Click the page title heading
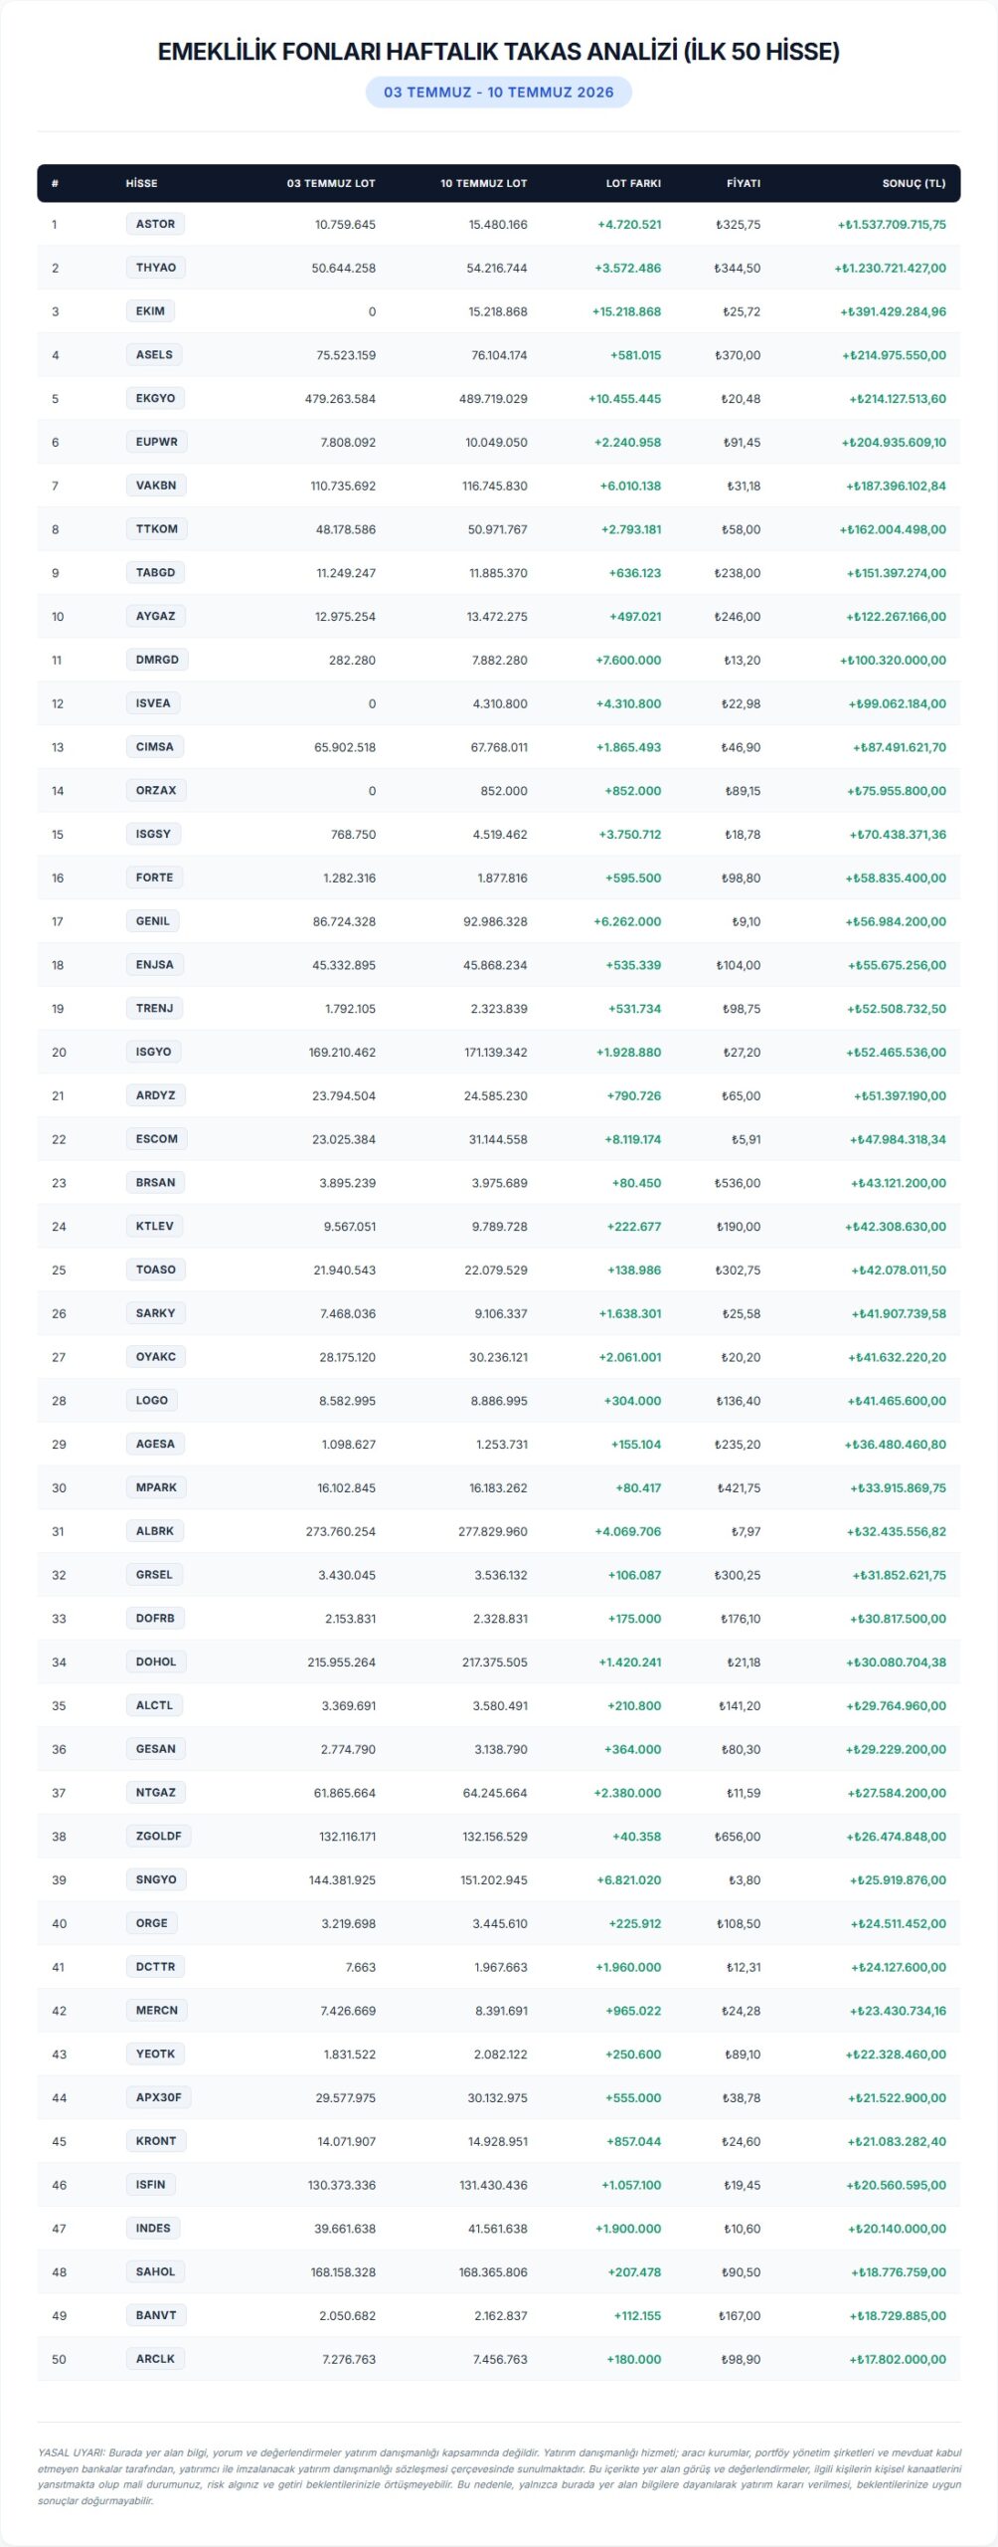Viewport: 998px width, 2547px height. (x=499, y=52)
